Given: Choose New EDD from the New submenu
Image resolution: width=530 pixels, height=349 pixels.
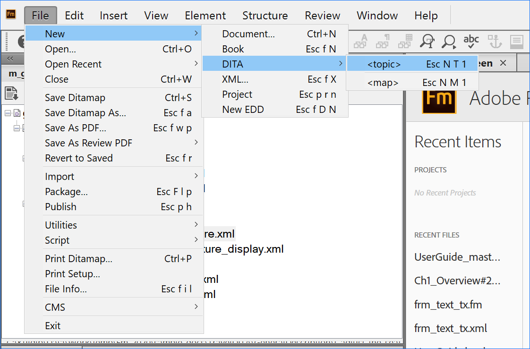Looking at the screenshot, I should pyautogui.click(x=243, y=110).
